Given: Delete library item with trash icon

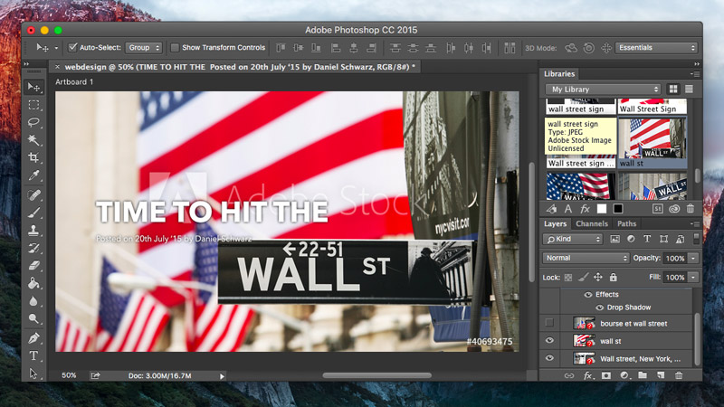Looking at the screenshot, I should pyautogui.click(x=691, y=209).
